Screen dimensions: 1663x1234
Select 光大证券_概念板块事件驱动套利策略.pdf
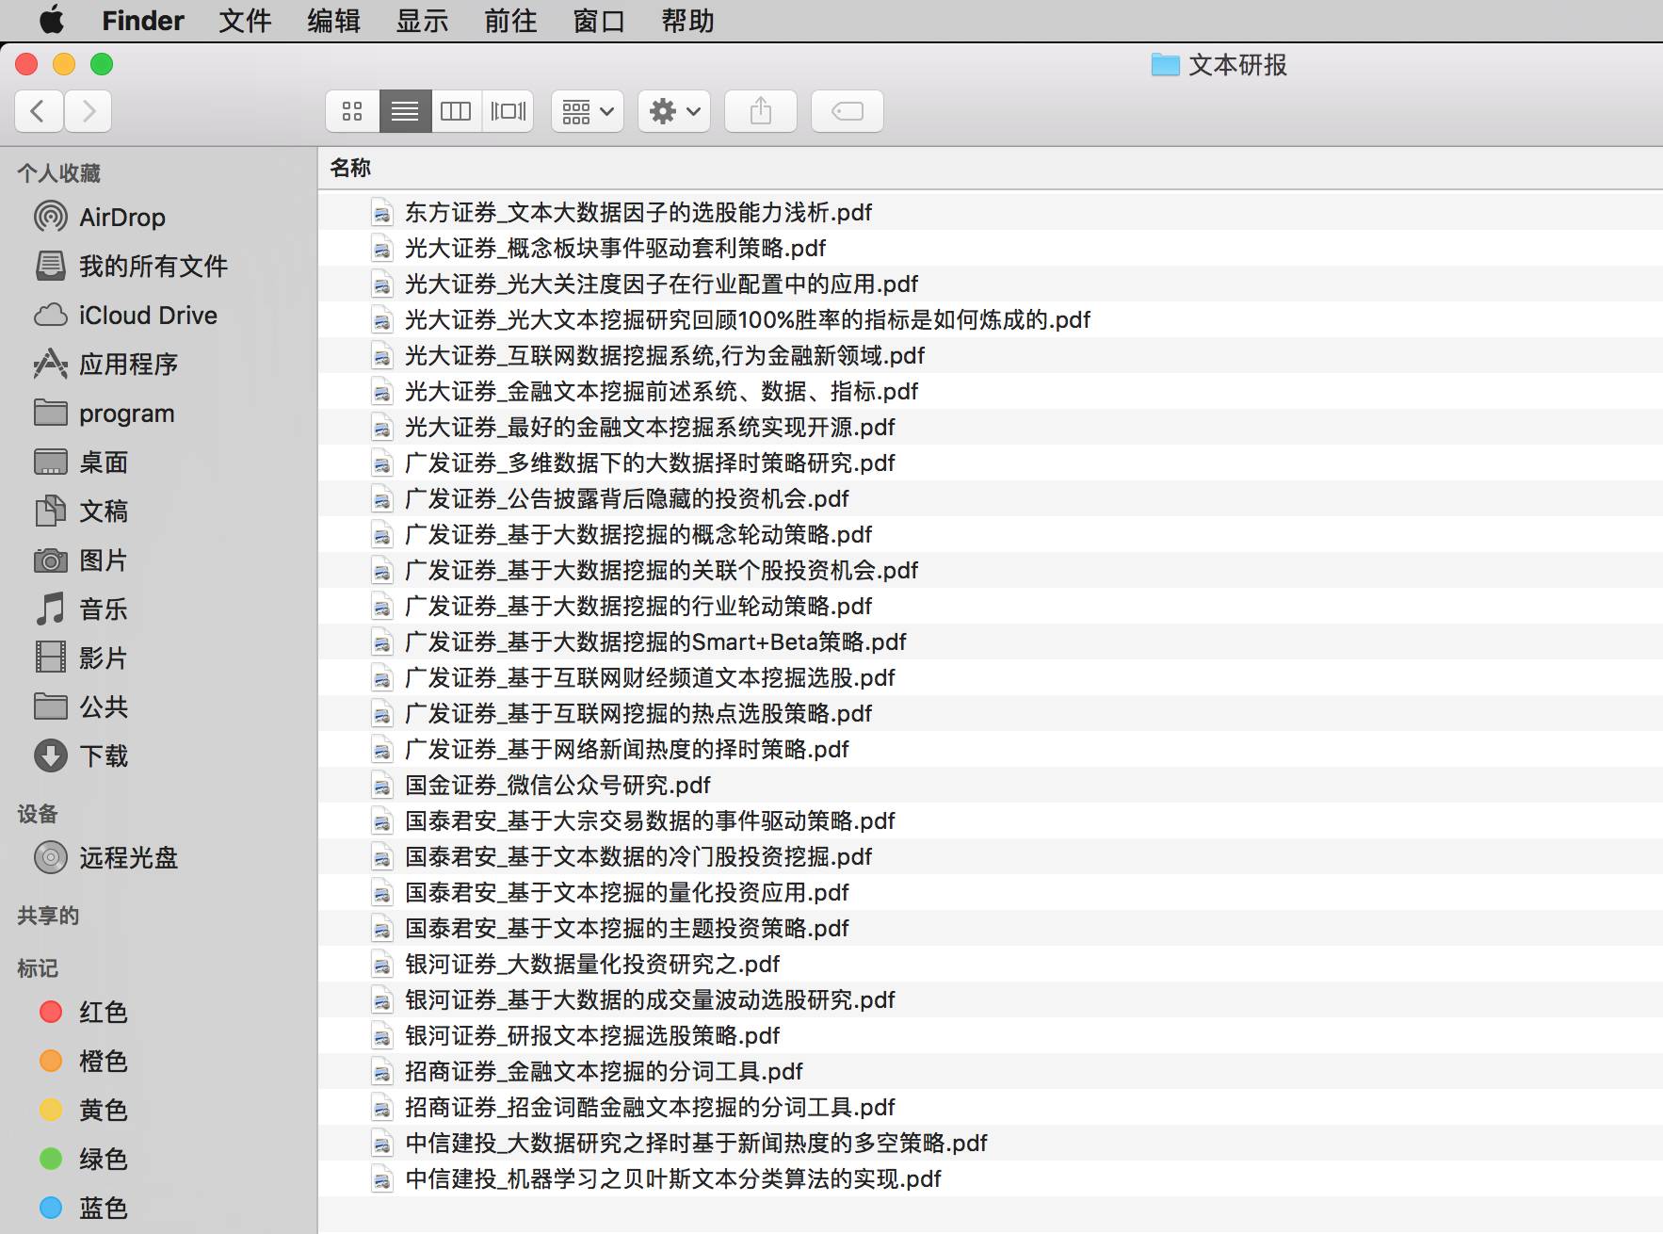click(x=991, y=248)
